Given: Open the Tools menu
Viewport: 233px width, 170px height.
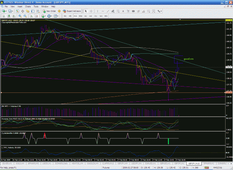Looking at the screenshot, I should coord(36,7).
